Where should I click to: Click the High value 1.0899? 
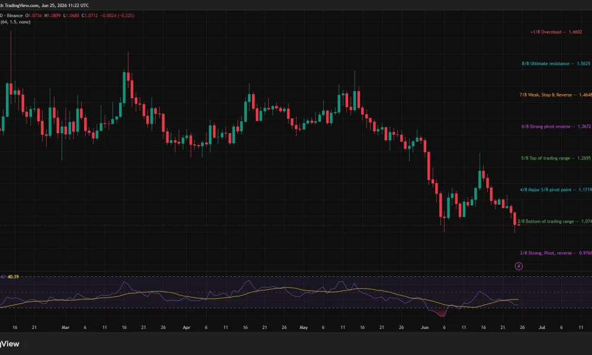(53, 15)
